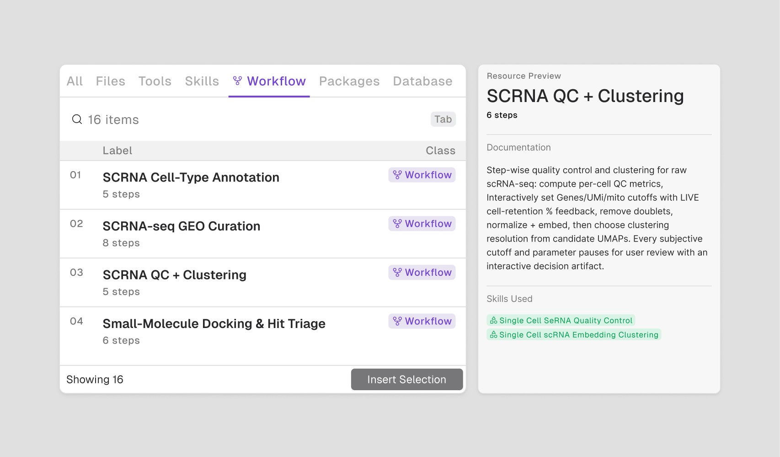Screen dimensions: 780x457
Task: Click row number 02
Action: [x=76, y=224]
